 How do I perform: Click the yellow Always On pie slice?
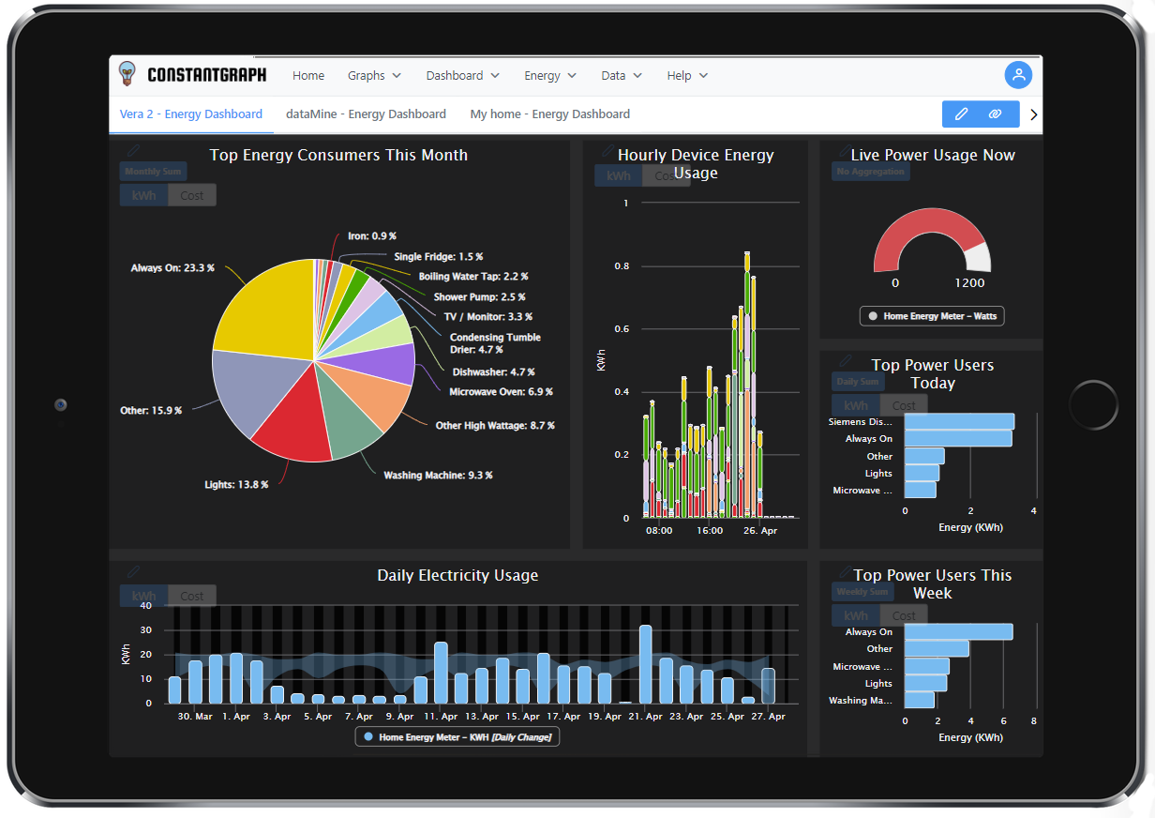tap(267, 310)
